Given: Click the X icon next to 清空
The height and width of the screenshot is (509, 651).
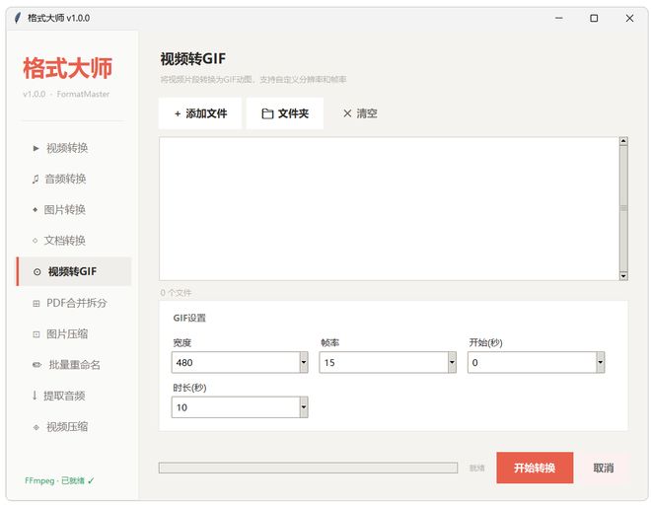Looking at the screenshot, I should tap(347, 113).
